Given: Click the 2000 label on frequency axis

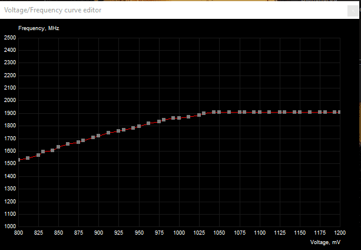Looking at the screenshot, I should pos(10,100).
